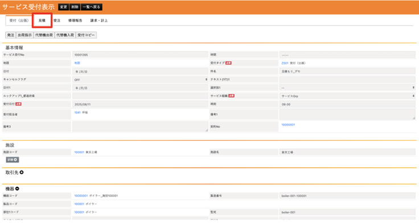The image size is (419, 223).
Task: Click the 件名 field 見積もり_デモ
Action: [x=347, y=71]
